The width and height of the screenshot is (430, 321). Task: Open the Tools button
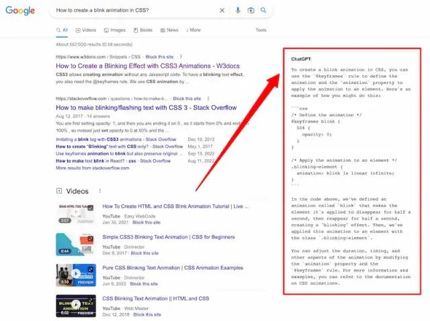click(x=261, y=30)
